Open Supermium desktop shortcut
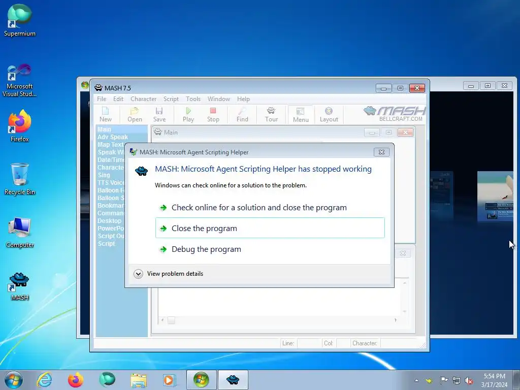 pos(20,20)
